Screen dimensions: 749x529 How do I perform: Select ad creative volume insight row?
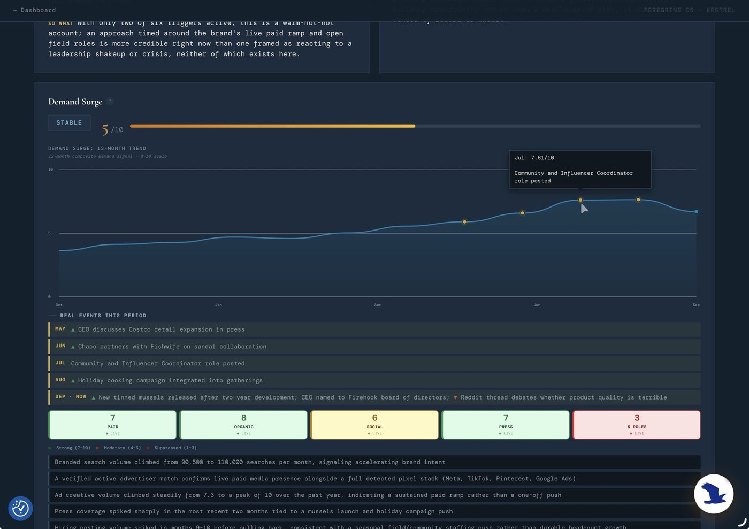pyautogui.click(x=374, y=495)
